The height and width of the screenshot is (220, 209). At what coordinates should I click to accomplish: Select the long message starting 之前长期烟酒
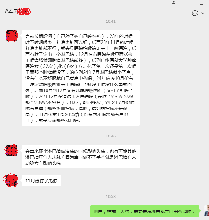pyautogui.click(x=81, y=78)
